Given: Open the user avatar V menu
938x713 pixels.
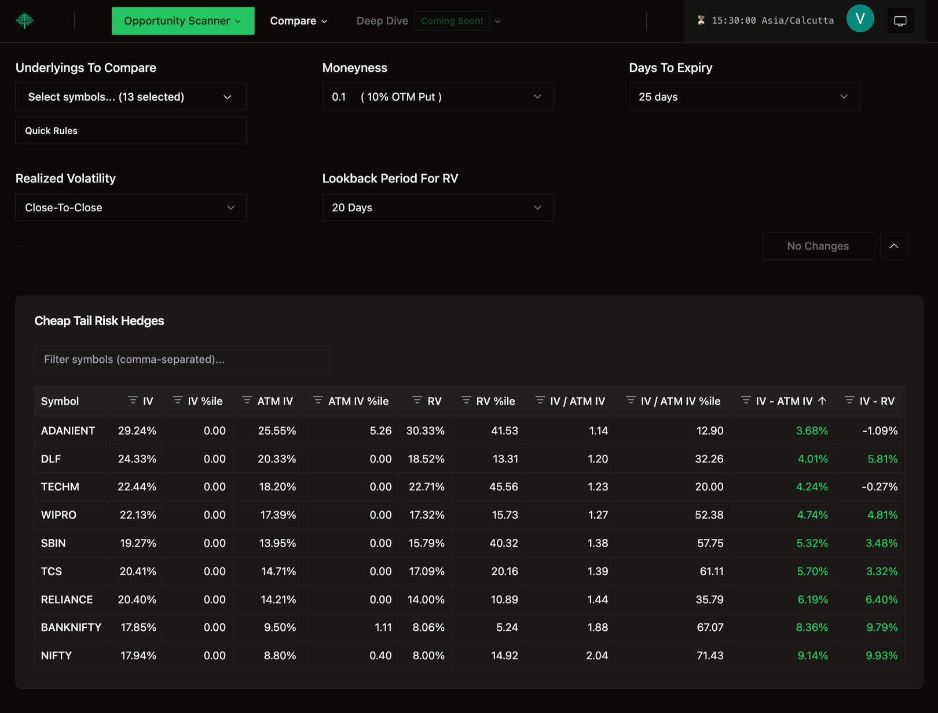Looking at the screenshot, I should pyautogui.click(x=860, y=19).
